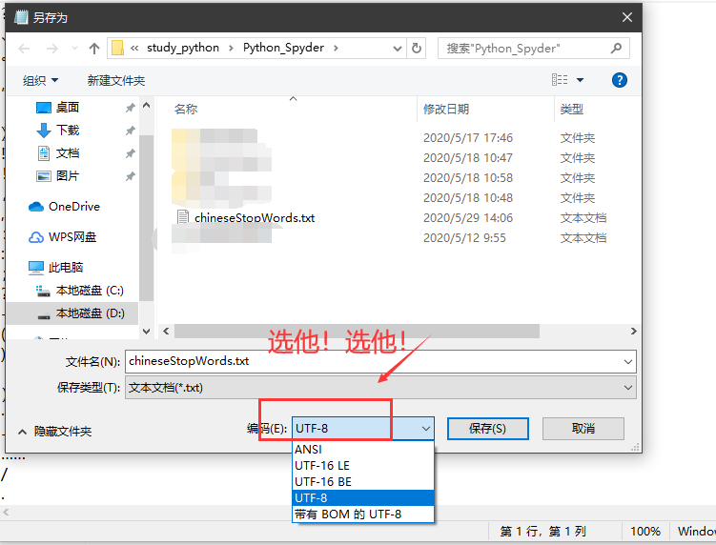Choose UTF-16 BE encoding option

click(x=362, y=481)
